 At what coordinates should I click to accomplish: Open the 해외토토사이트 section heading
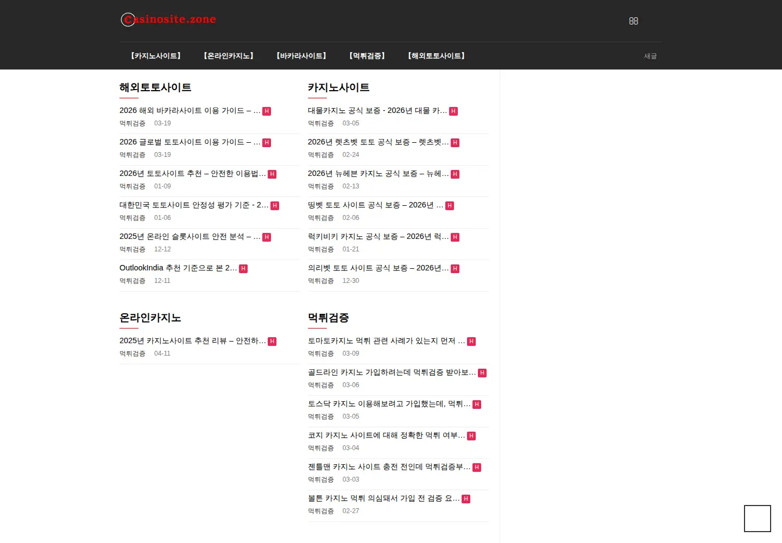155,87
